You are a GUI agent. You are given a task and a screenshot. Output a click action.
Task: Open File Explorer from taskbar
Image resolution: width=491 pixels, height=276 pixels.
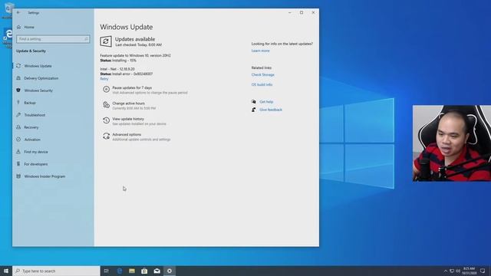[x=132, y=271]
